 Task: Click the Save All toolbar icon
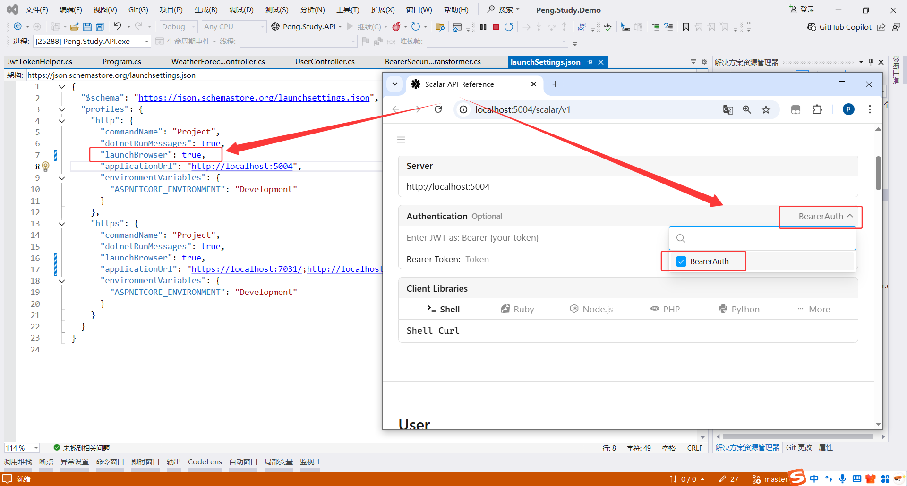point(100,27)
